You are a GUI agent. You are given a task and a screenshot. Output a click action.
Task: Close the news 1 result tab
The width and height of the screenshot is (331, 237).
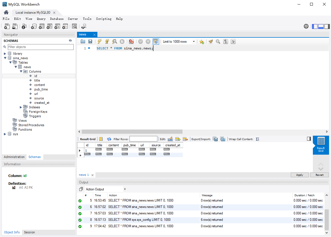coord(92,175)
